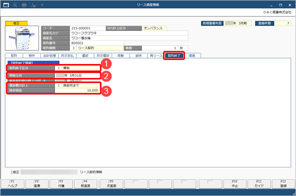Click F5 次画面 button
296x196 pixels.
pos(111,183)
